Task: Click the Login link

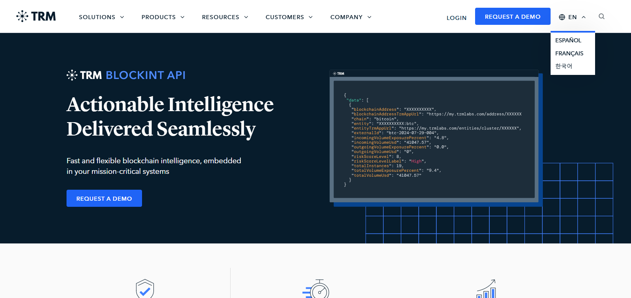Action: [x=457, y=18]
